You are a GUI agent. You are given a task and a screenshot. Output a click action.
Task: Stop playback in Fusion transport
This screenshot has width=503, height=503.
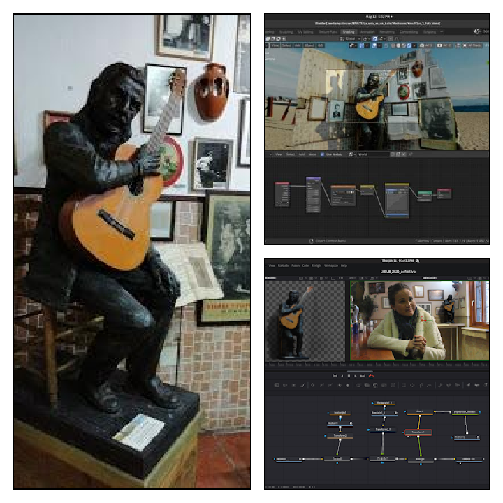coord(349,376)
